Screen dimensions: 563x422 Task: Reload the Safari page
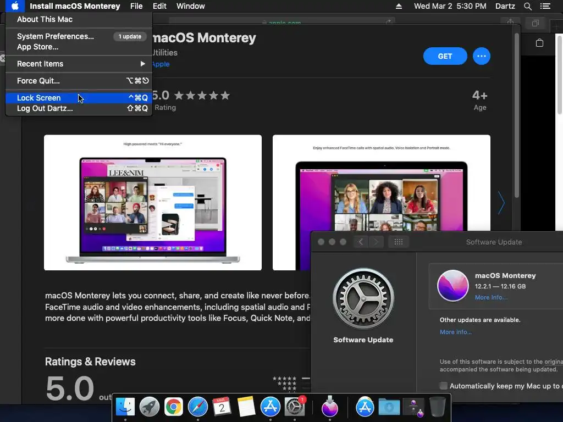[389, 22]
